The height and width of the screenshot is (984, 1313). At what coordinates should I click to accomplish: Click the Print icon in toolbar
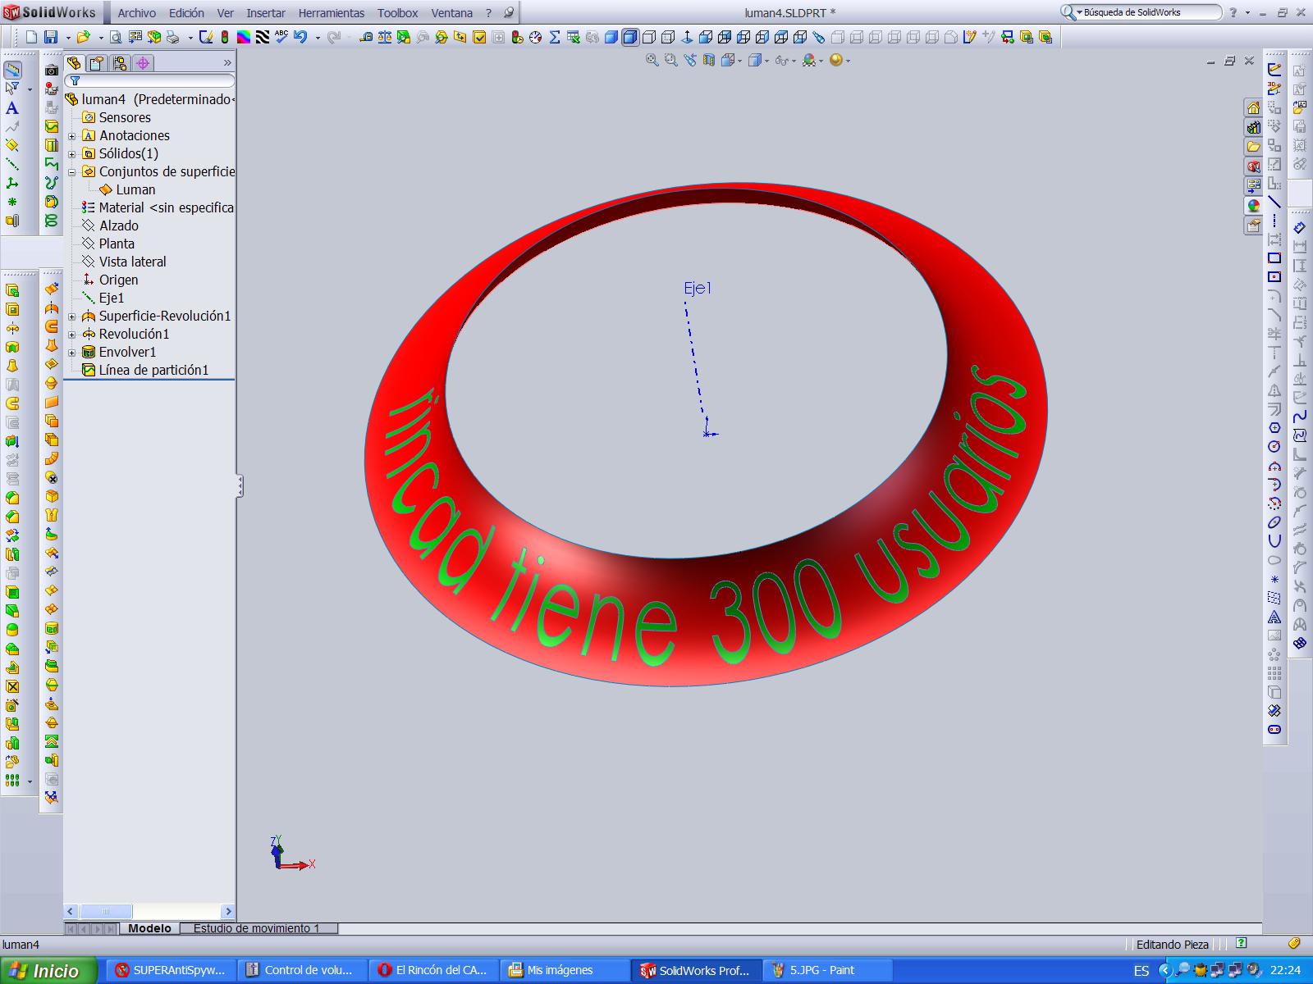coord(172,37)
